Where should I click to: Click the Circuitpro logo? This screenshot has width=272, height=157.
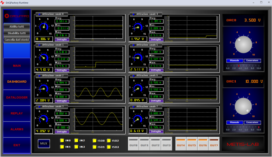click(17, 16)
